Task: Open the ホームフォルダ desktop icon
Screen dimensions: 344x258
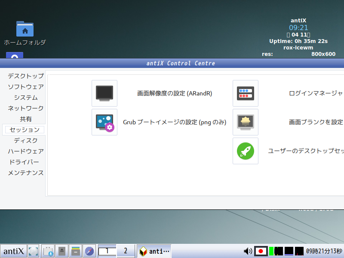Action: [25, 33]
